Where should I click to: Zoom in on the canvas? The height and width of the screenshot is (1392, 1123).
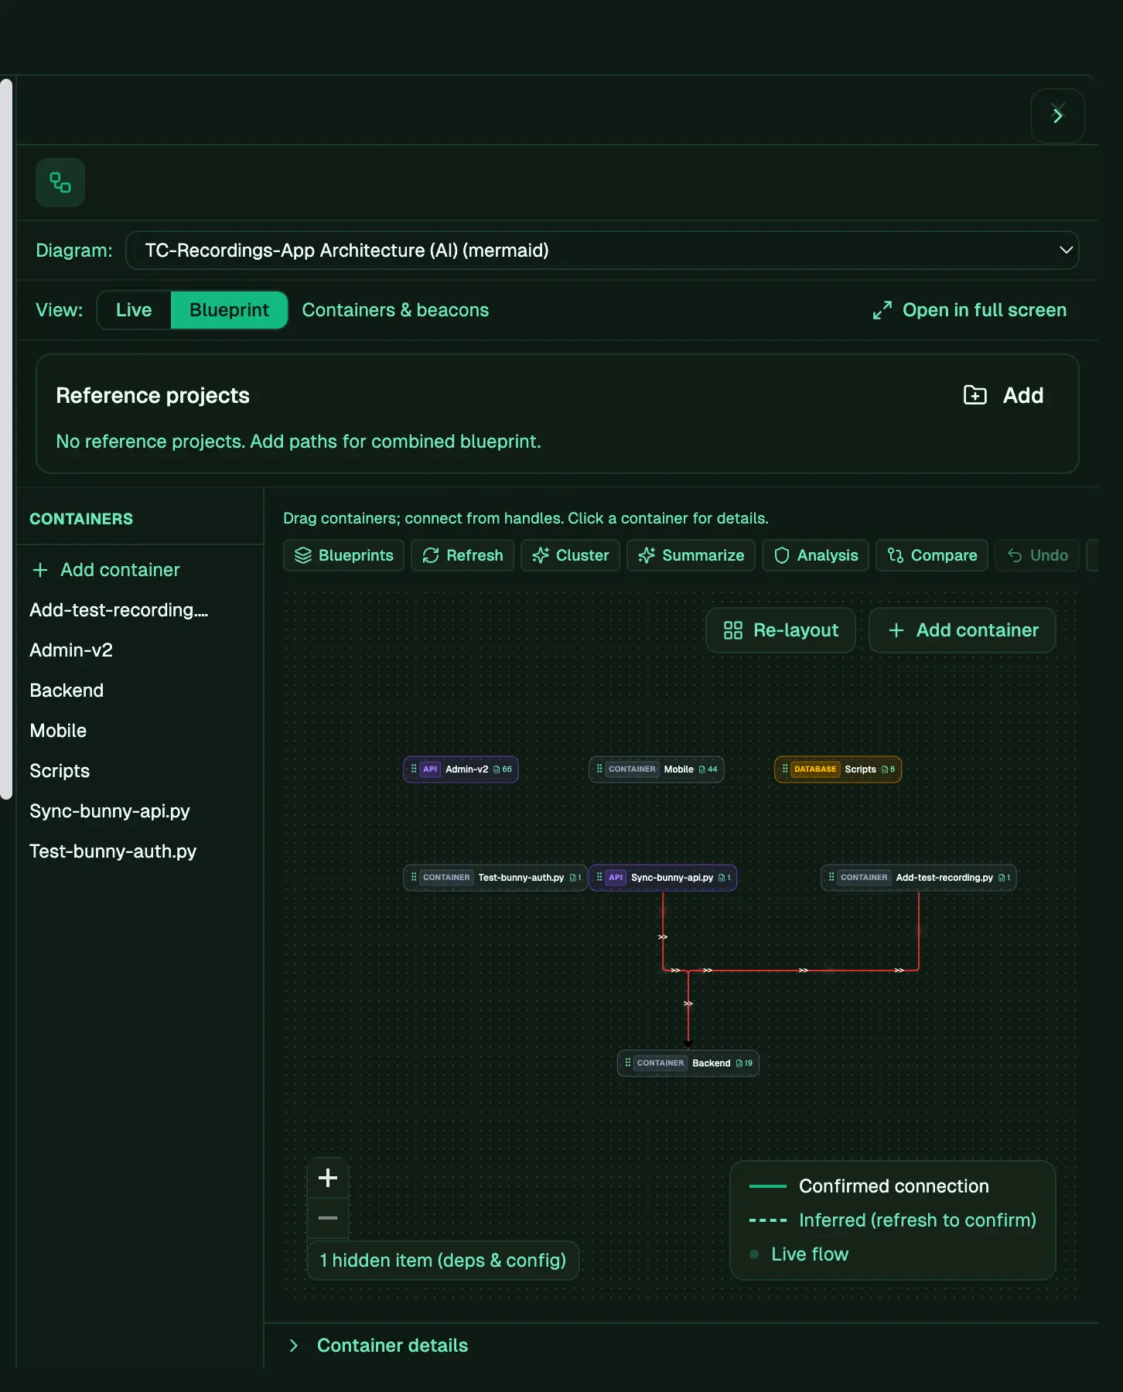pyautogui.click(x=328, y=1178)
